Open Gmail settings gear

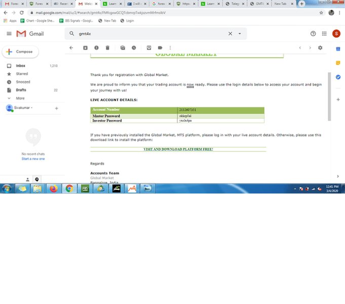320,48
